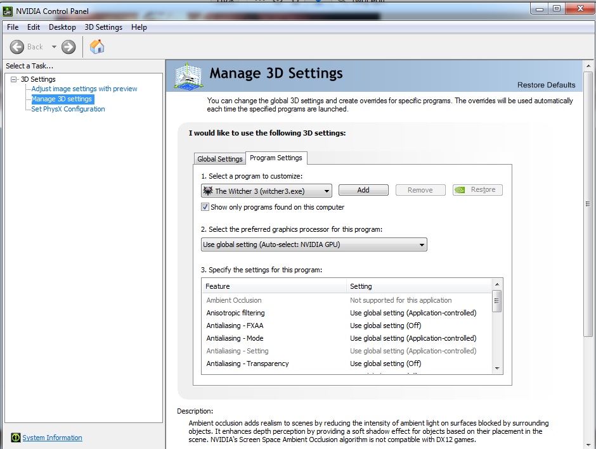
Task: Click the Back arrow icon
Action: tap(17, 47)
